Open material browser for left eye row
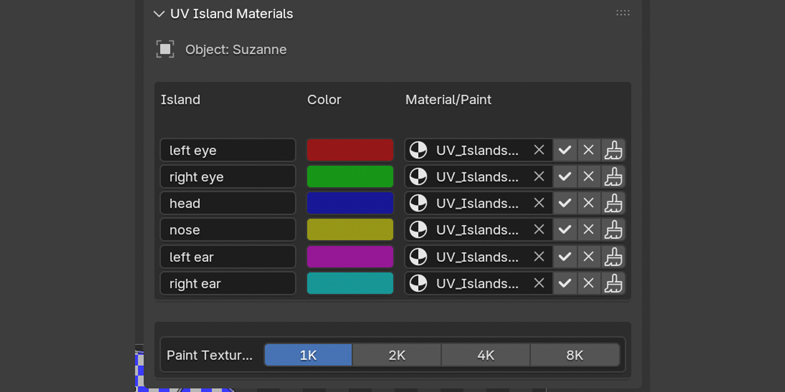Screen dimensions: 785x392 click(x=418, y=150)
